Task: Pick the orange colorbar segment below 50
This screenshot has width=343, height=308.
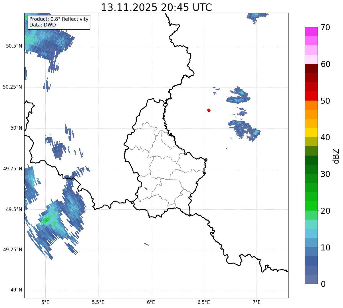Action: pyautogui.click(x=311, y=105)
